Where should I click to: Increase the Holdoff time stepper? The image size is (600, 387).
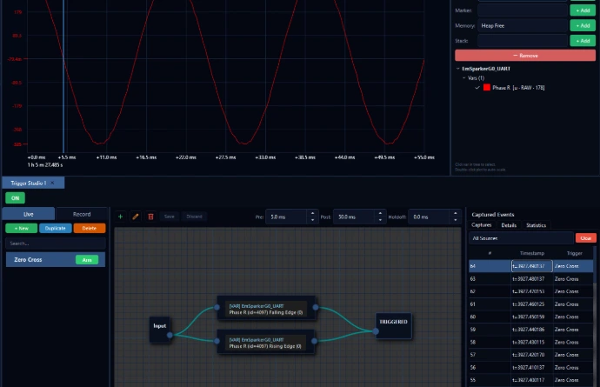[x=456, y=214]
